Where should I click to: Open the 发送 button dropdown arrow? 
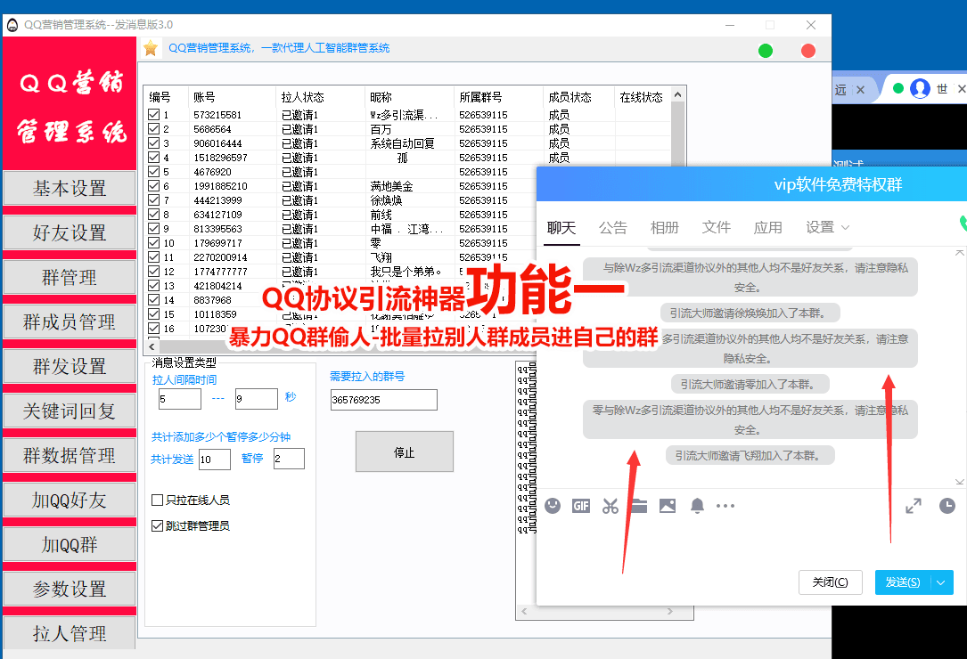click(940, 582)
